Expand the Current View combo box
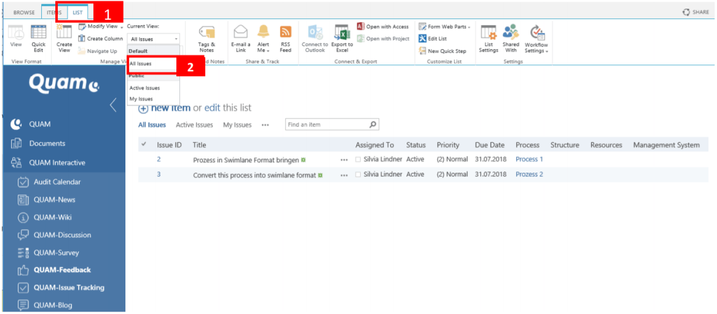Viewport: 717px width, 314px height. point(154,39)
